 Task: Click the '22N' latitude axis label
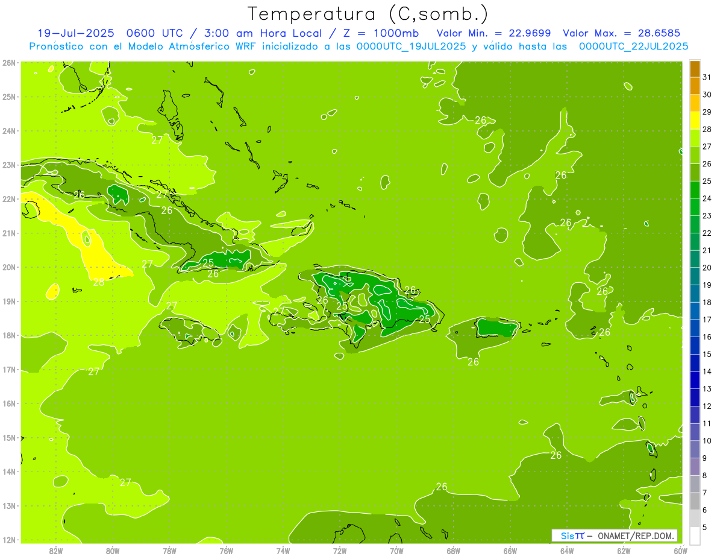[x=8, y=199]
